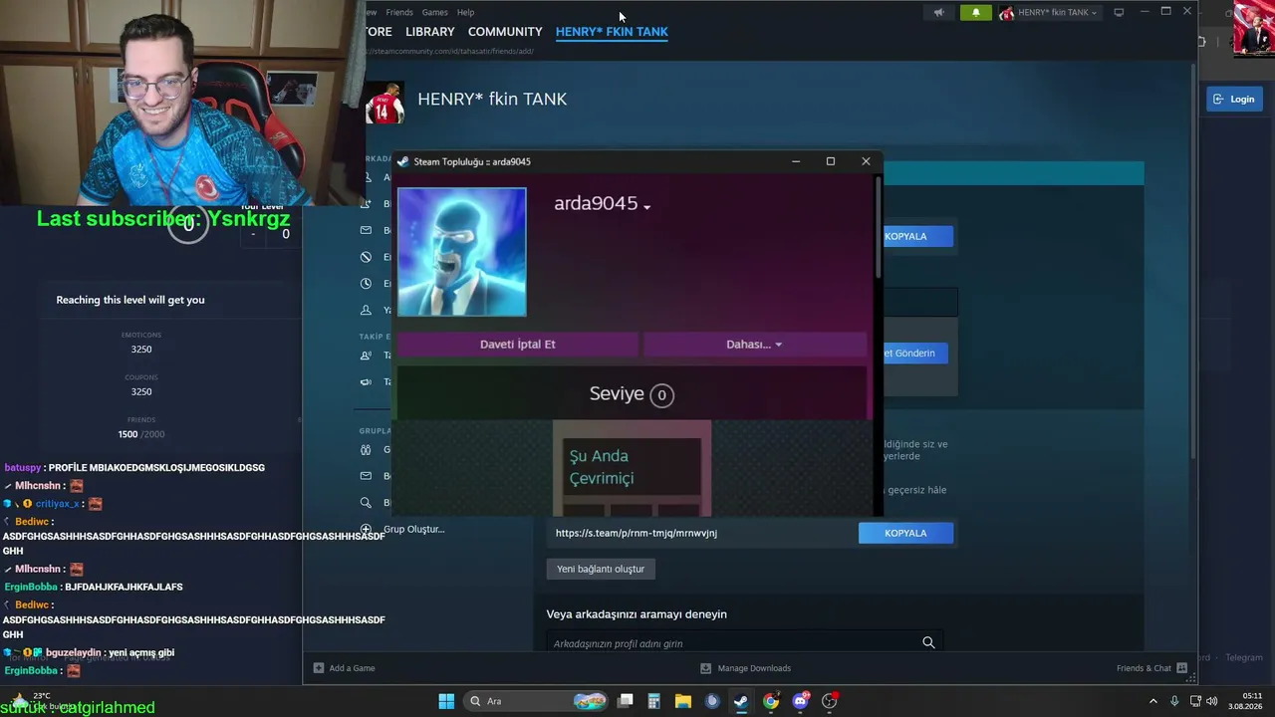Click the search magnifier beside friend name field
Viewport: 1275px width, 717px height.
click(928, 643)
